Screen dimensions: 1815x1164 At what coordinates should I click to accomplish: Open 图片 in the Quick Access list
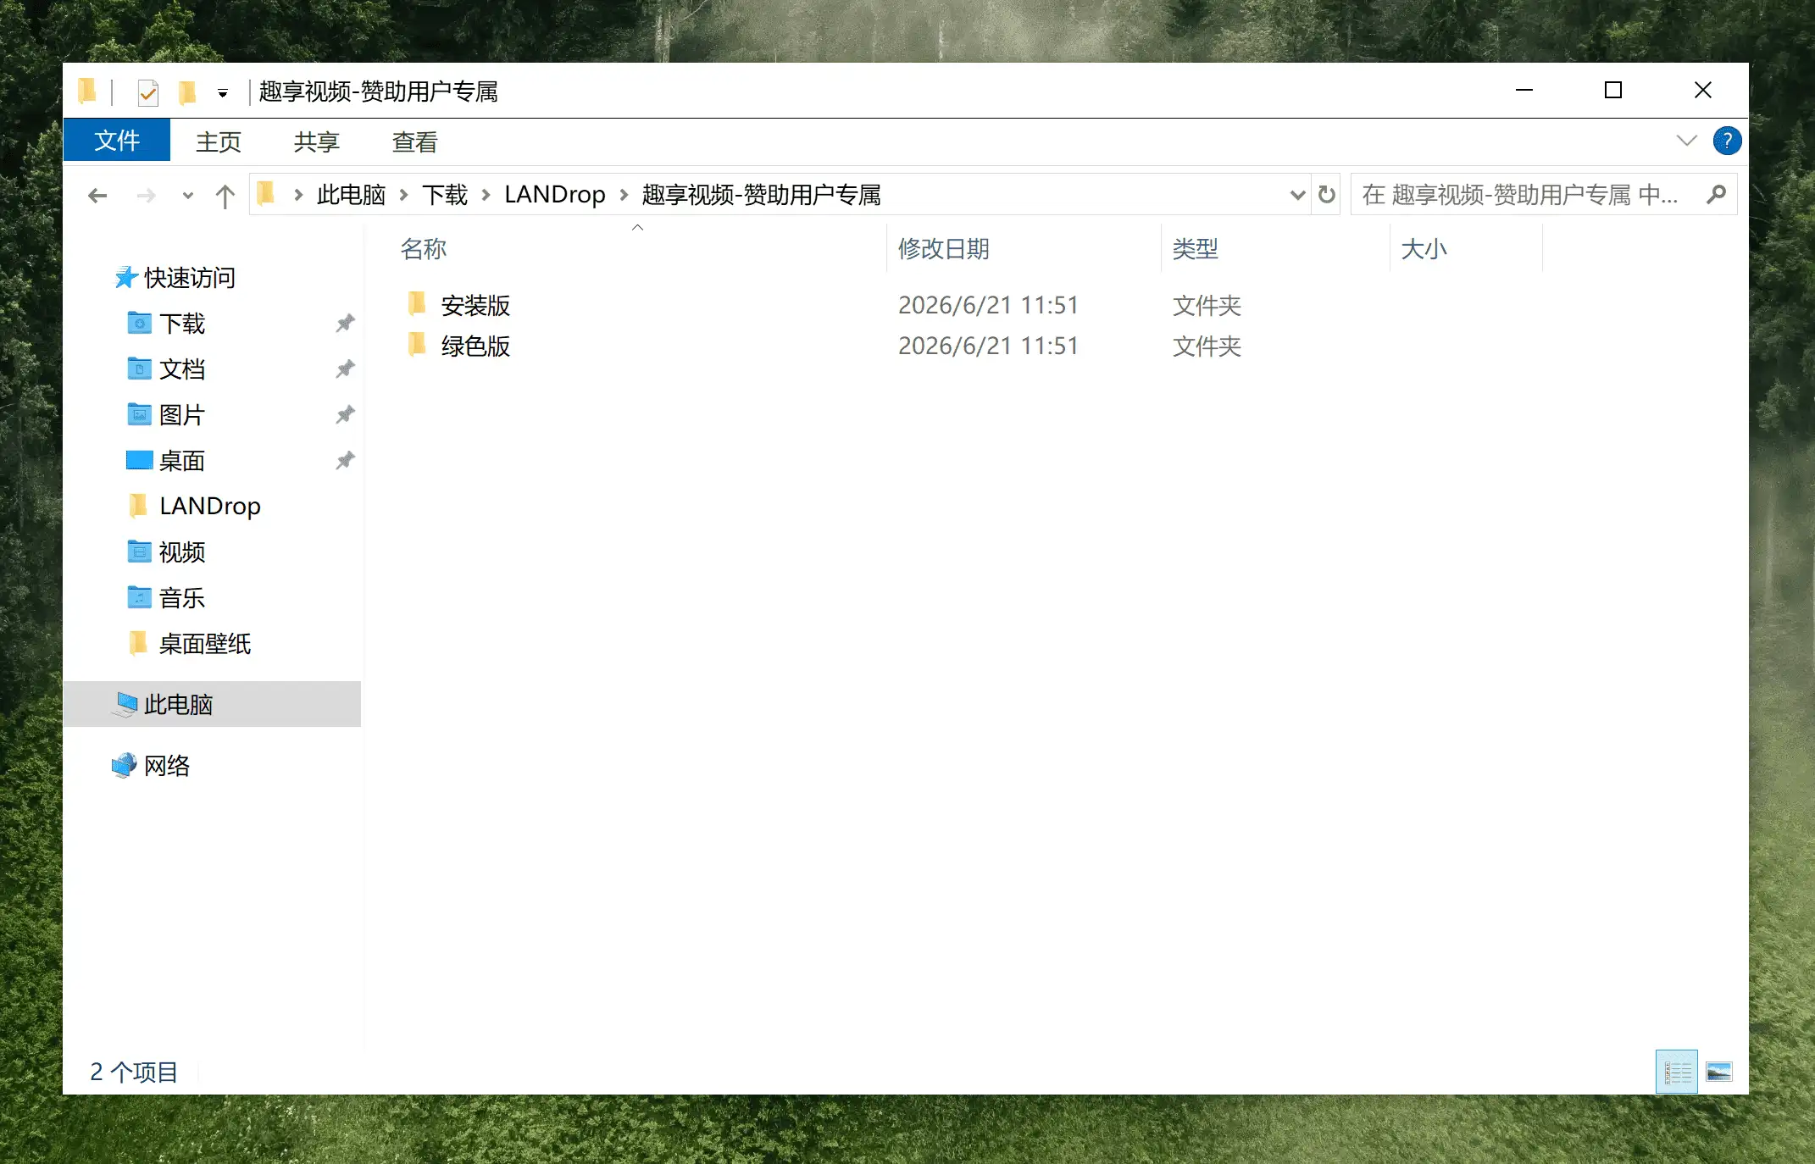point(182,415)
